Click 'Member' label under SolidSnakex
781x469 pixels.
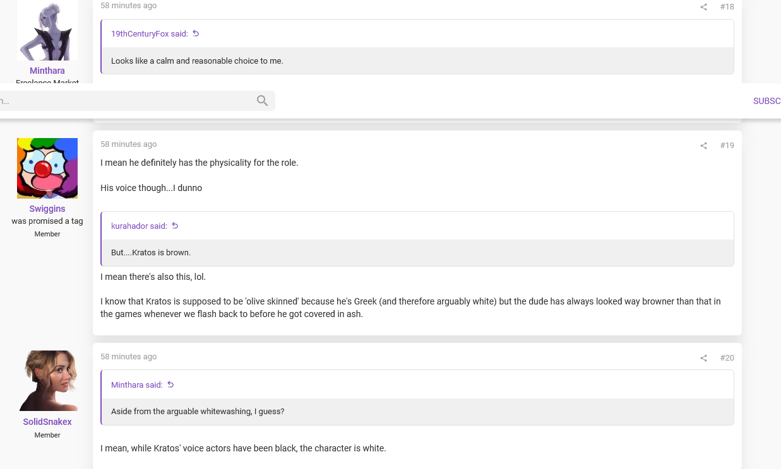click(47, 435)
